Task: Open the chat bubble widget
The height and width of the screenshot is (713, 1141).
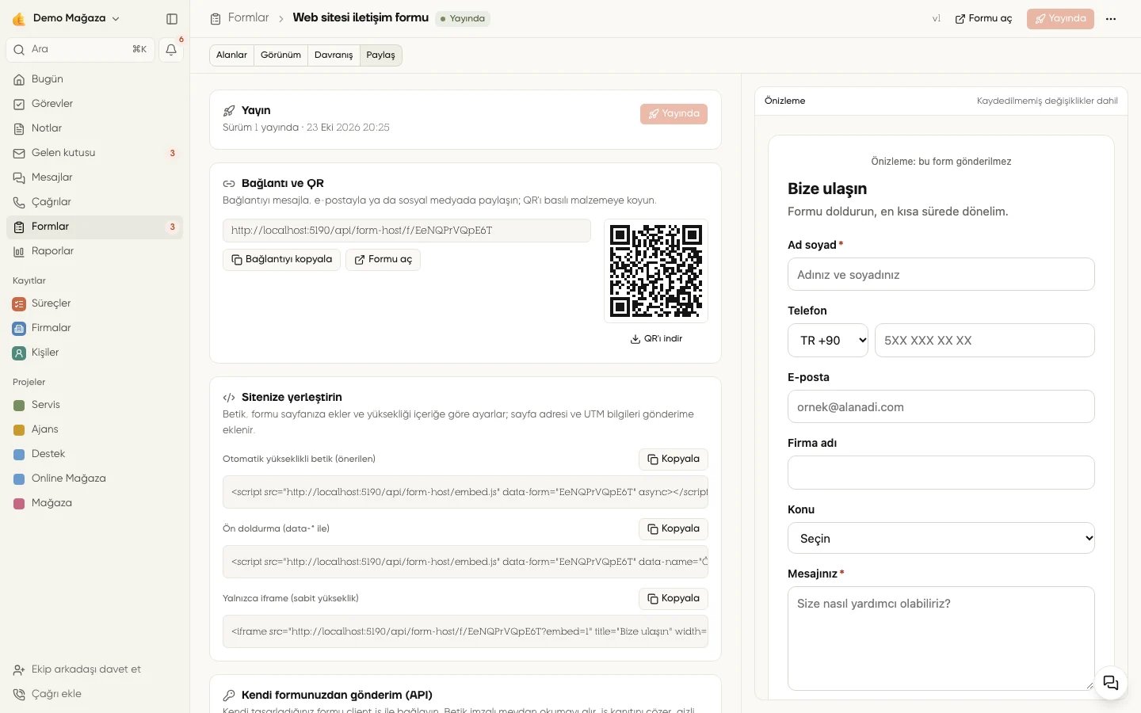Action: 1111,683
